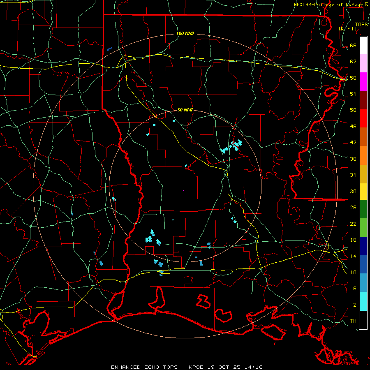
Task: Click the legend value "2"
Action: click(x=354, y=305)
